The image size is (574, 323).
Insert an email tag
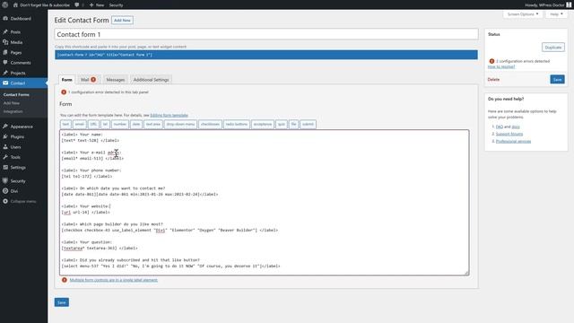coord(80,125)
